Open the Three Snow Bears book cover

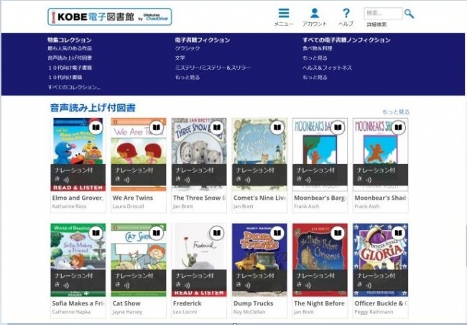[199, 155]
